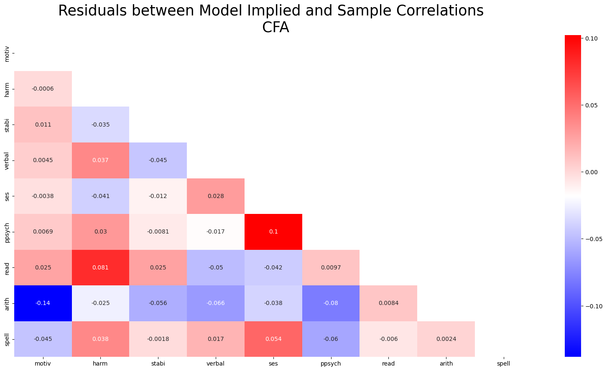The image size is (607, 371).
Task: Select the -0.0006 cell under motiv
Action: 43,89
